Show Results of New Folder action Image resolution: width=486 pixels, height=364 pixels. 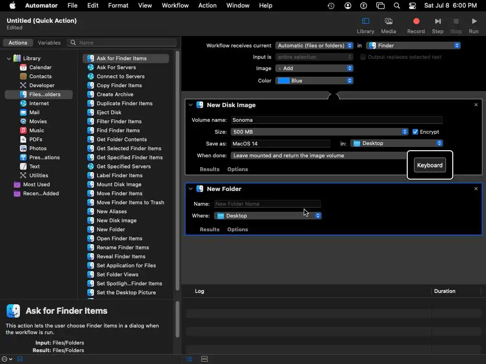(209, 229)
